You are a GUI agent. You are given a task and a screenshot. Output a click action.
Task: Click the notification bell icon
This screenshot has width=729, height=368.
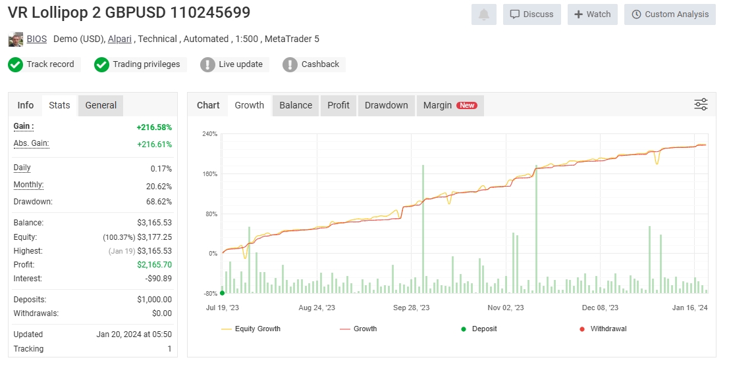pos(483,14)
